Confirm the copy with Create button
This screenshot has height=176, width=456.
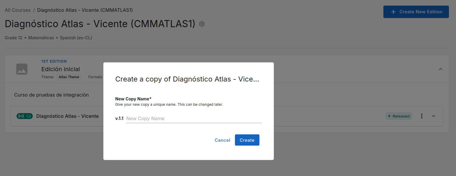click(x=247, y=140)
